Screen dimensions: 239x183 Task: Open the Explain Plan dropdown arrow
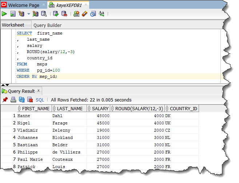[x=28, y=14]
